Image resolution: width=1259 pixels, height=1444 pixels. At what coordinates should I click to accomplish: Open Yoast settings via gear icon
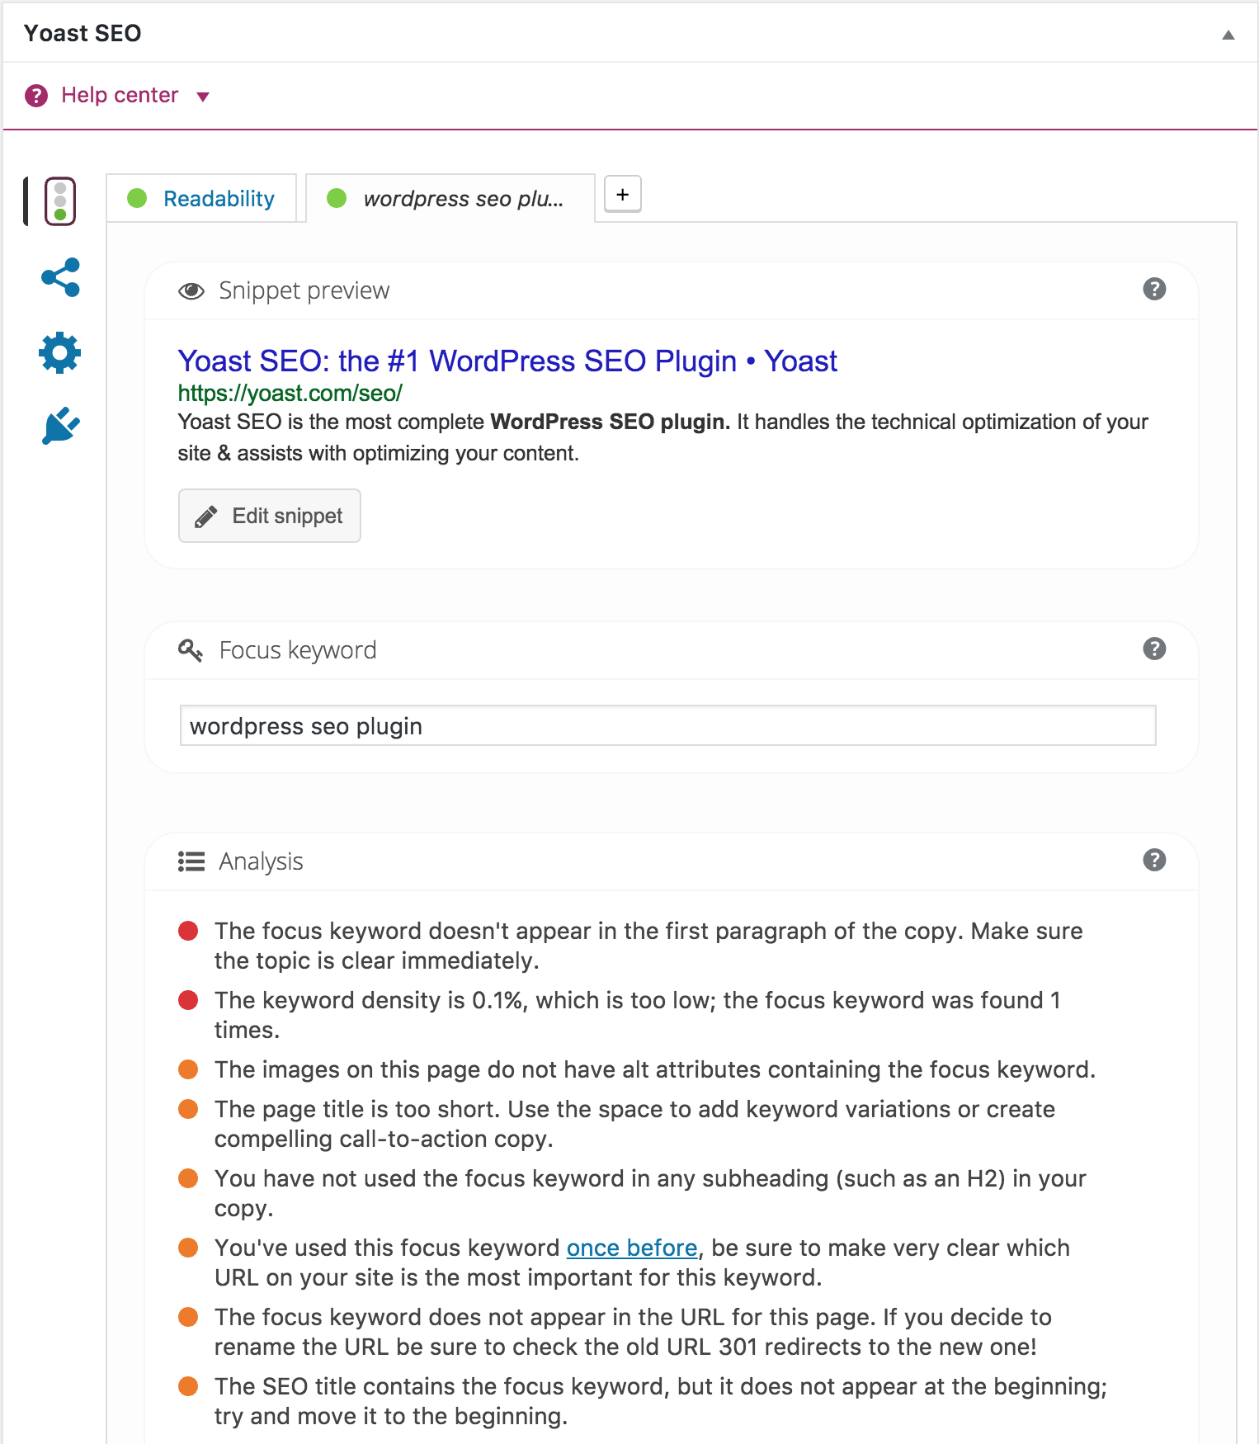coord(59,352)
